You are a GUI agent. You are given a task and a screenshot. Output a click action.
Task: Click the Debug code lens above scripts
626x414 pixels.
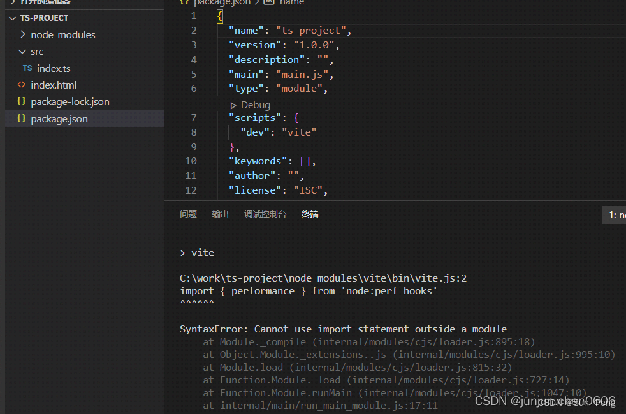256,105
